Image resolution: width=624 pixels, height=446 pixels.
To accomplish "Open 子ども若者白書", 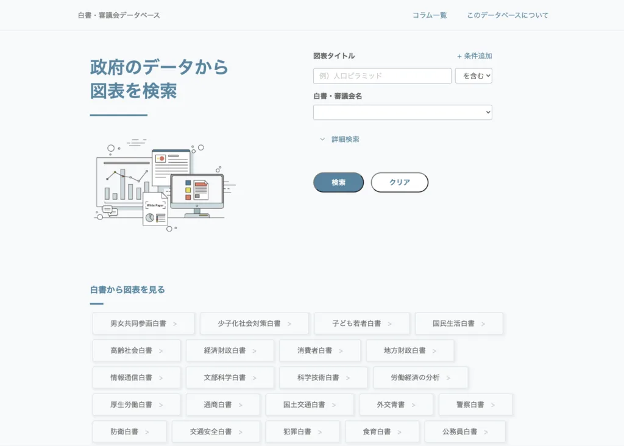I will click(x=362, y=324).
